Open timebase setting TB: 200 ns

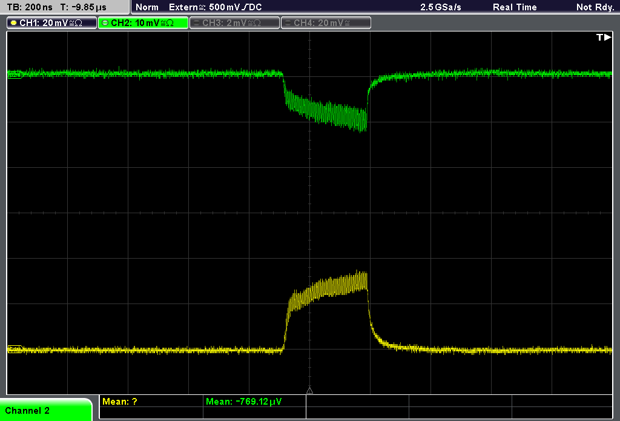click(30, 7)
